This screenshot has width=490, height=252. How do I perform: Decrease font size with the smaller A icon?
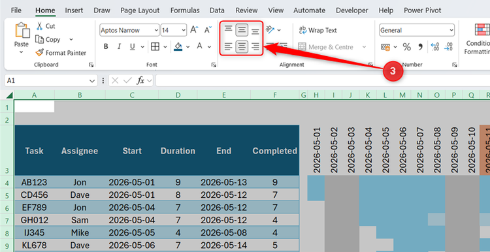pyautogui.click(x=208, y=30)
